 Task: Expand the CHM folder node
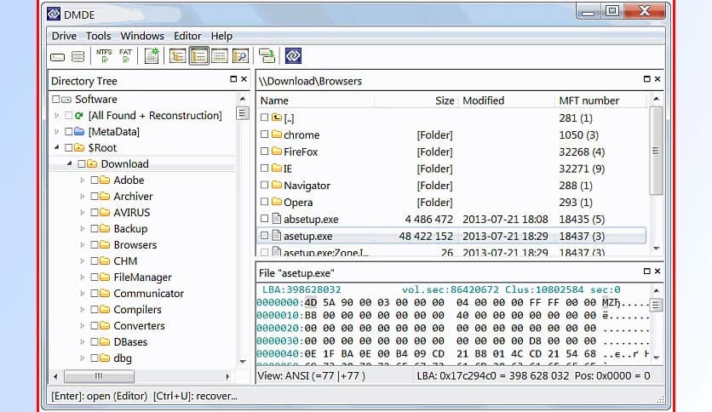[x=83, y=260]
